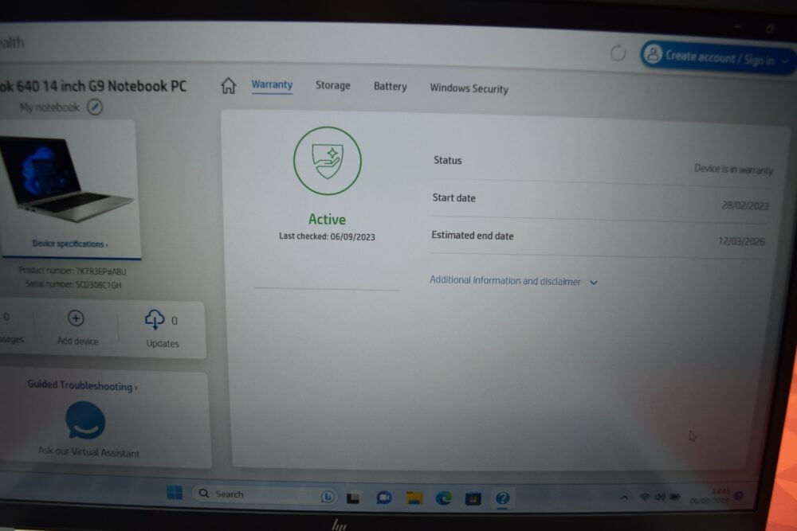
Task: Open the Device specifications link
Action: (x=70, y=244)
